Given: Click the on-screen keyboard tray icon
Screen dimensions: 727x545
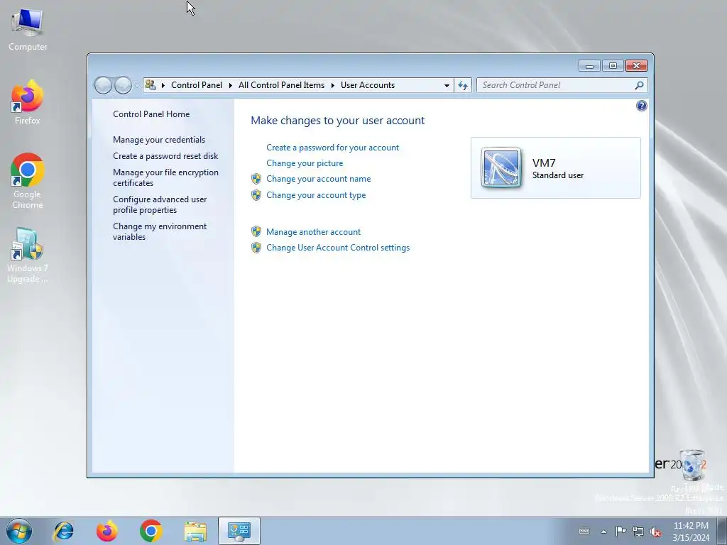Looking at the screenshot, I should tap(584, 531).
